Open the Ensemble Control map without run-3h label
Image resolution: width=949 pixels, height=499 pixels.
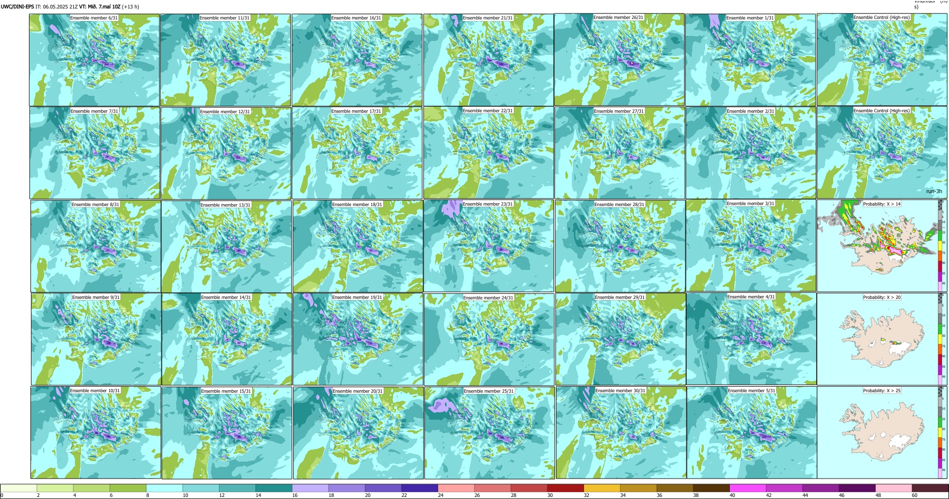coord(882,60)
